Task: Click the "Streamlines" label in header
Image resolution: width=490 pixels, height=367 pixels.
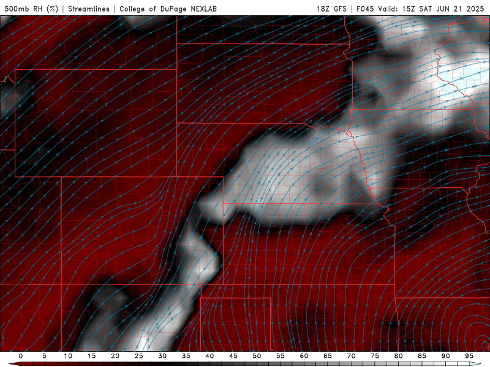Action: 89,9
